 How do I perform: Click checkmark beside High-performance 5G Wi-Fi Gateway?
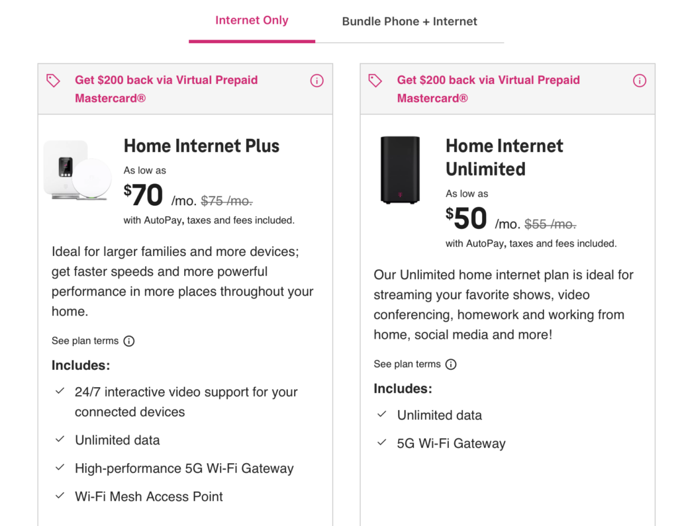pyautogui.click(x=60, y=468)
